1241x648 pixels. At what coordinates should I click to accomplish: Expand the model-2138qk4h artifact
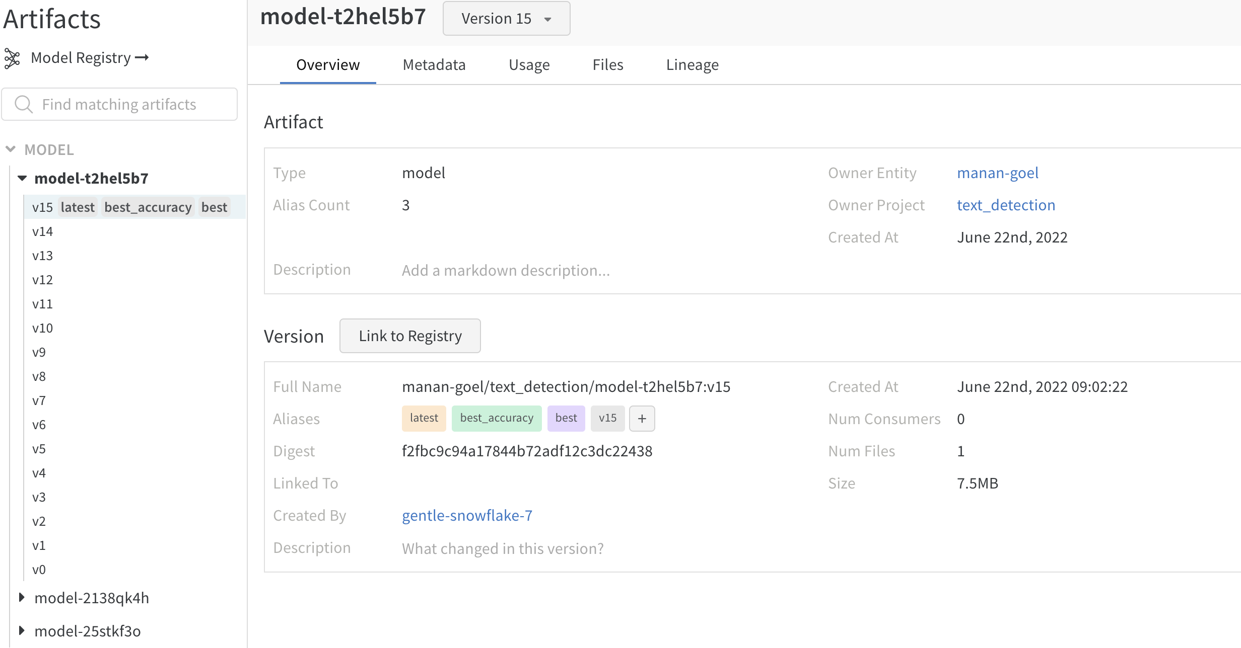tap(21, 598)
